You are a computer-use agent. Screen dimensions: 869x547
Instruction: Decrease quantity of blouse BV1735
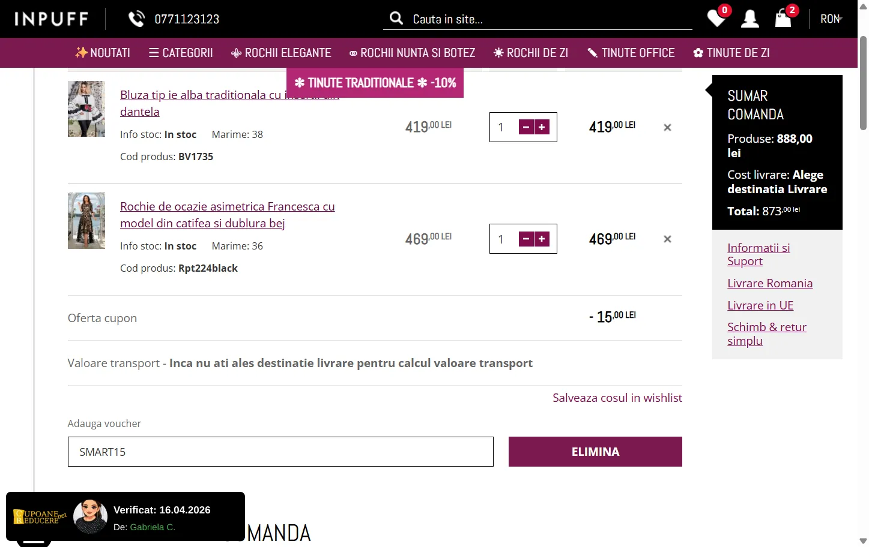(x=526, y=127)
